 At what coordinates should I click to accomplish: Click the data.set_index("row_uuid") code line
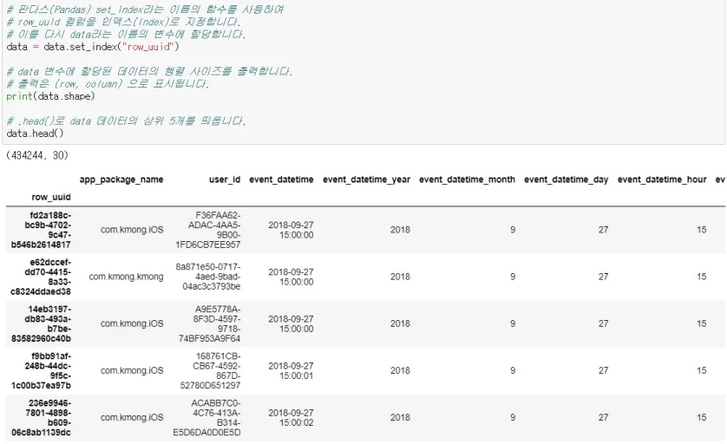pos(93,46)
